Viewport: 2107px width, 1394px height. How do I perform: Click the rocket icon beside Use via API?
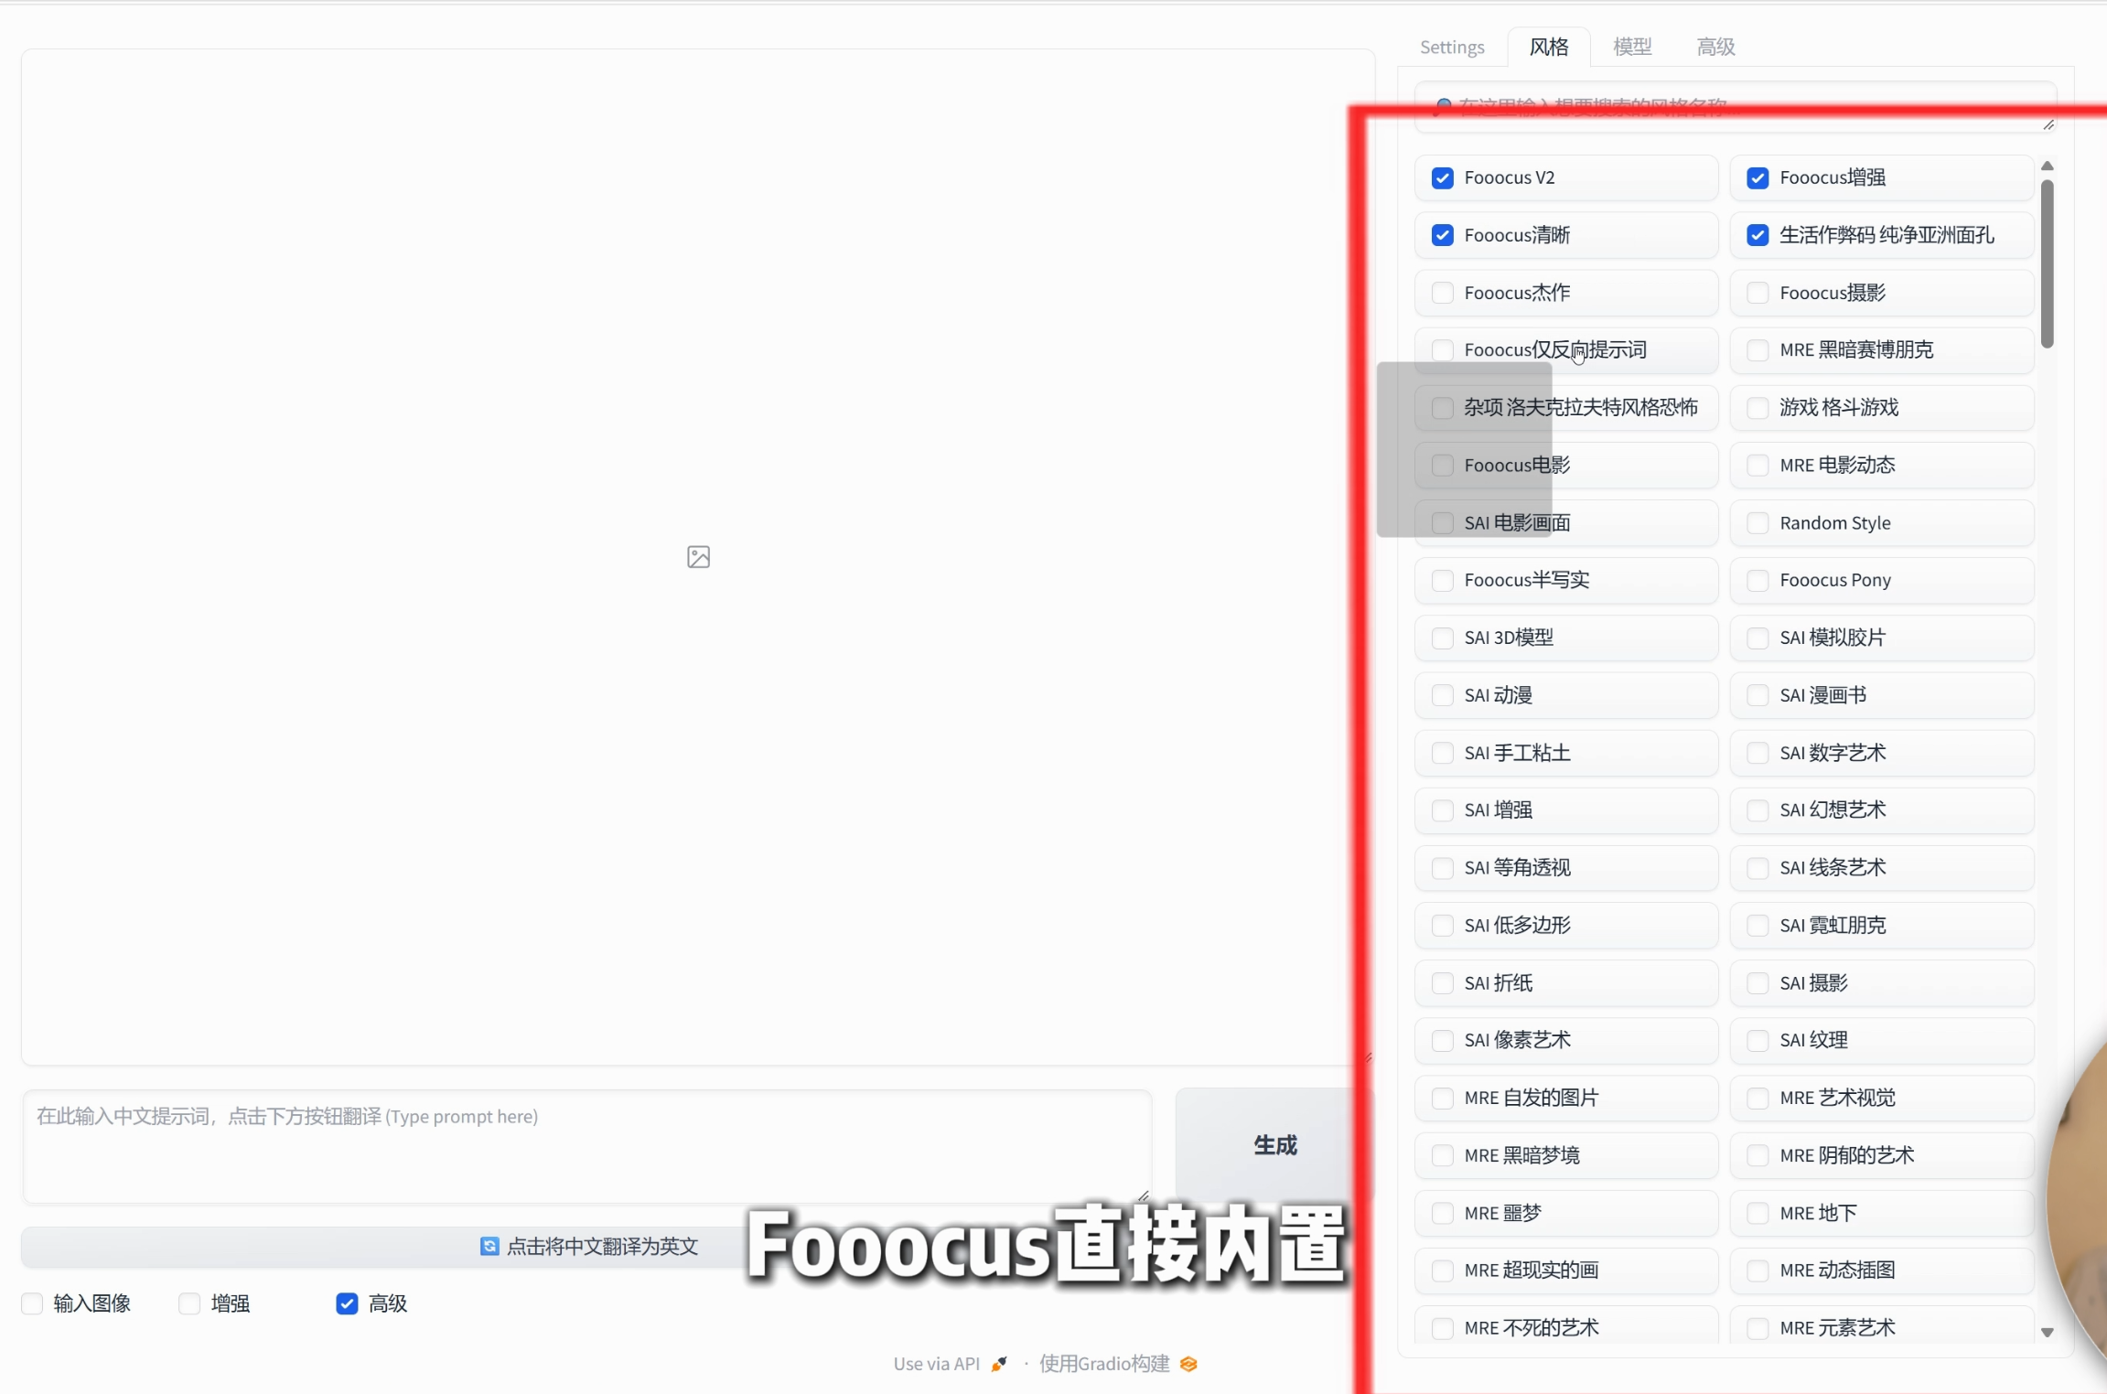(x=999, y=1364)
